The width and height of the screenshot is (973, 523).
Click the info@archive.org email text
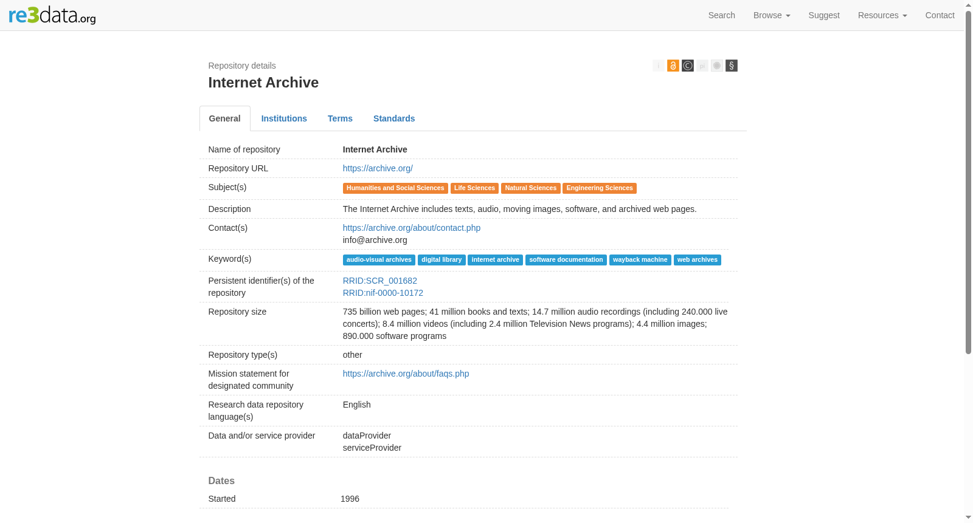[375, 240]
